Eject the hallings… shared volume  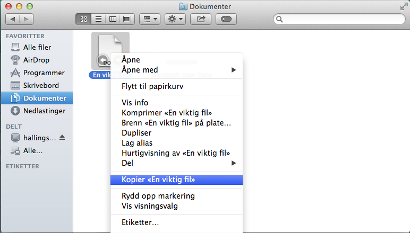[x=62, y=137]
